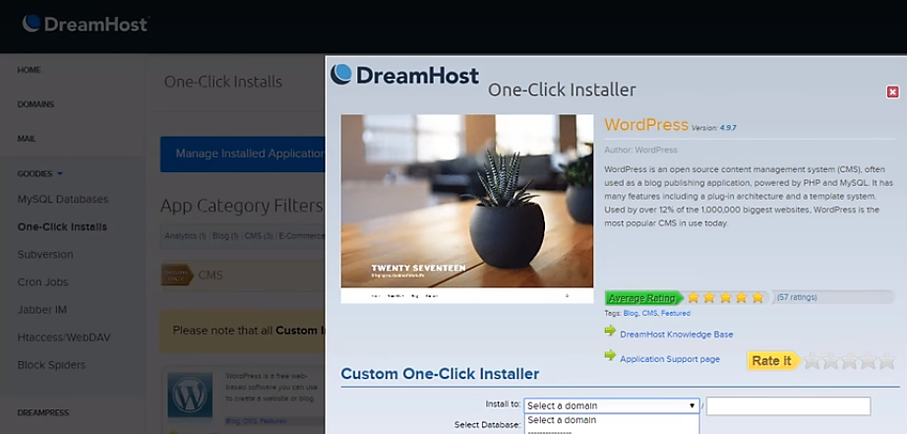Screen dimensions: 907x434
Task: Click the DreamHost logo inside the installer dialog
Action: click(x=404, y=75)
